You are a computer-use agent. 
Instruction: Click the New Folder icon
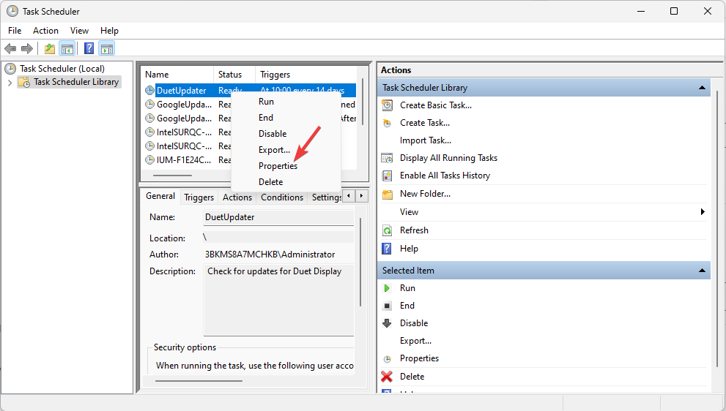[x=387, y=194]
